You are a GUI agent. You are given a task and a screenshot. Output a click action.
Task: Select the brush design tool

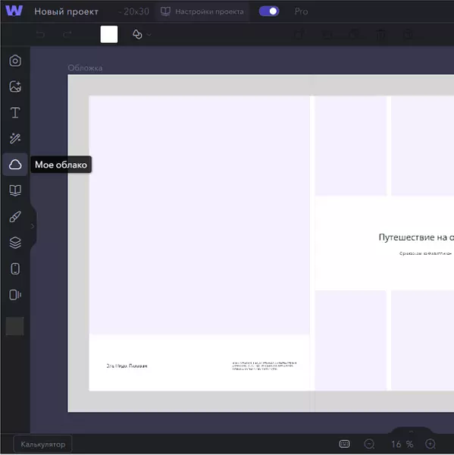[15, 216]
